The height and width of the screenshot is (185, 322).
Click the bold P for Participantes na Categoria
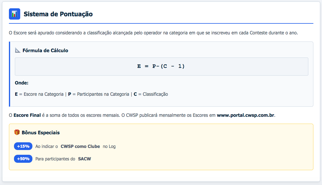70,94
